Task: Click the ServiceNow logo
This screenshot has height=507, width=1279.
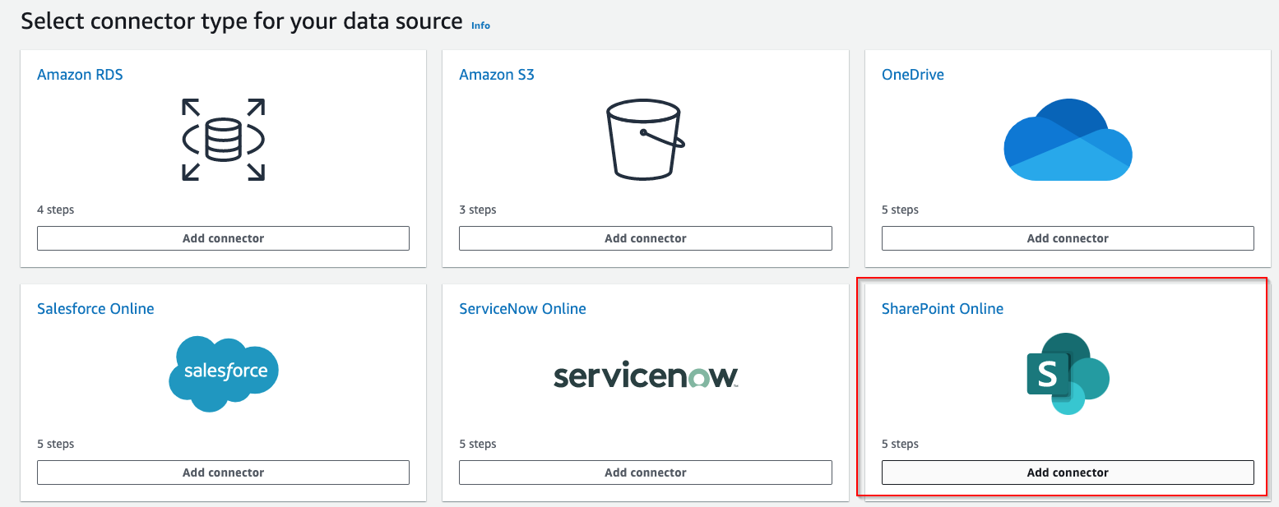Action: (645, 376)
